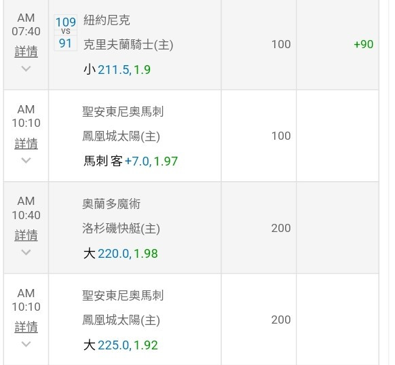Open 詳情 link for 07:40 Knicks game
The width and height of the screenshot is (395, 365).
point(26,52)
